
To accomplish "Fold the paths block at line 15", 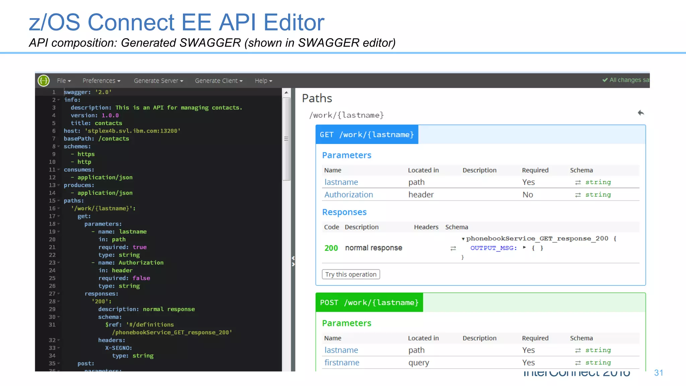I will tap(59, 201).
